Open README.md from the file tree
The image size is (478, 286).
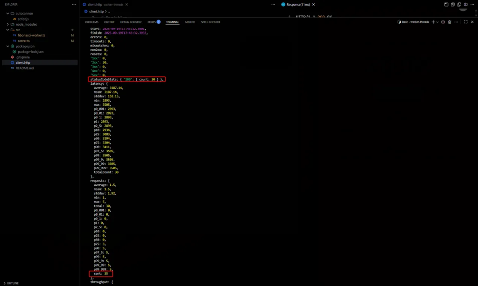pos(25,68)
